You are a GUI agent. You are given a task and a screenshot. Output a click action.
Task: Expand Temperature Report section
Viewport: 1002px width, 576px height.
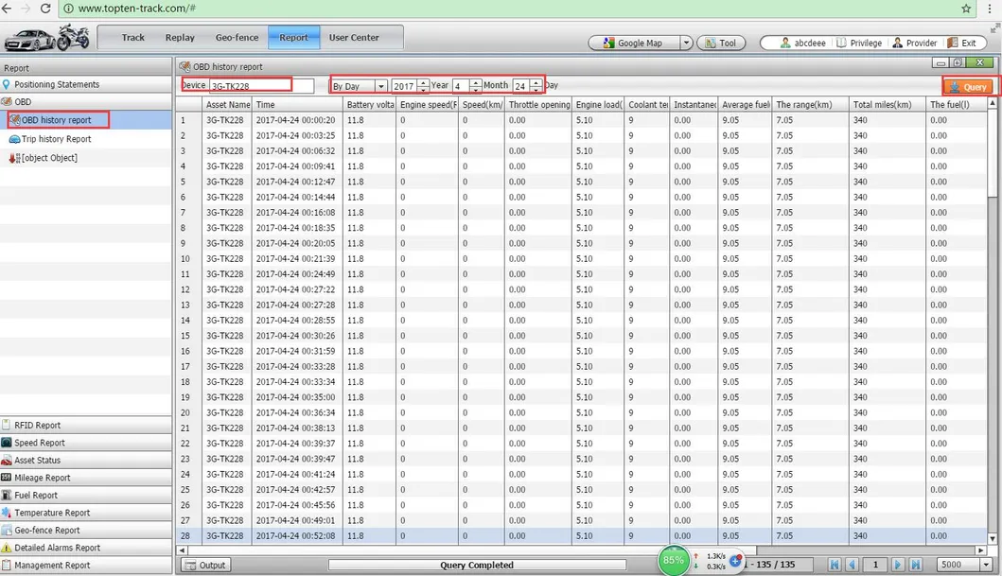(x=86, y=512)
